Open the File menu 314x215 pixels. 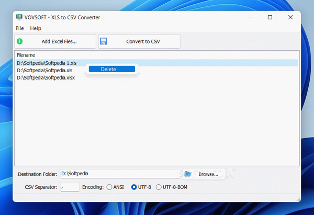click(20, 28)
